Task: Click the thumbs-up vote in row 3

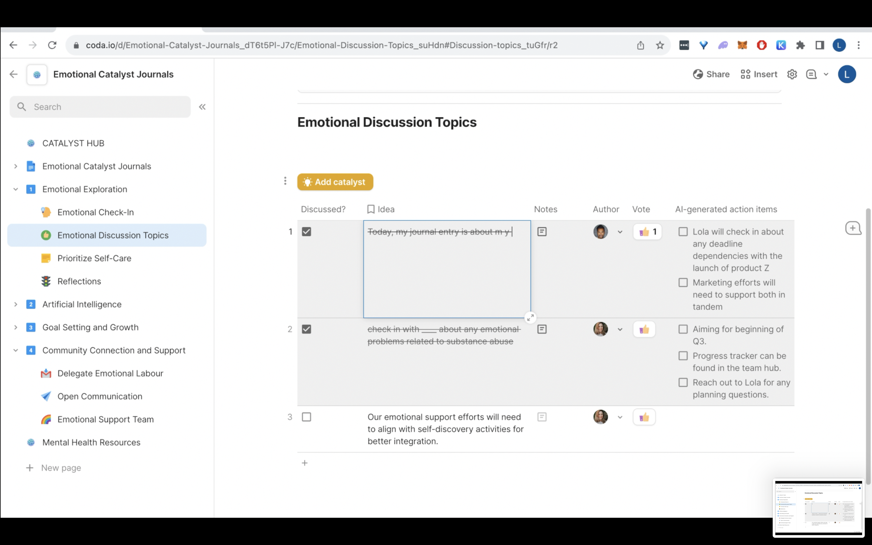Action: point(644,418)
